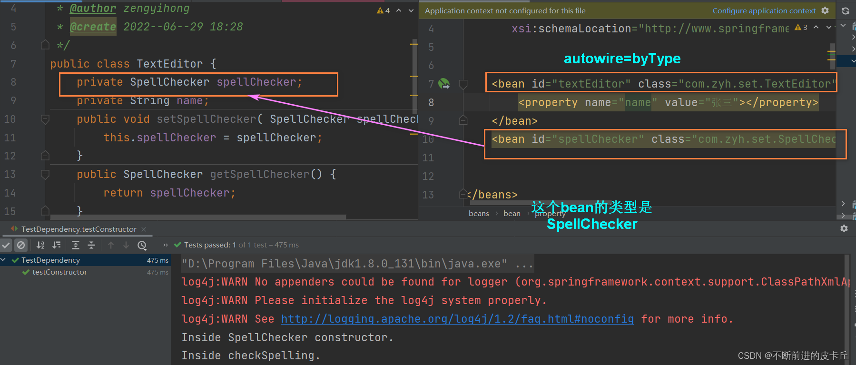
Task: Expand all test results
Action: (x=76, y=245)
